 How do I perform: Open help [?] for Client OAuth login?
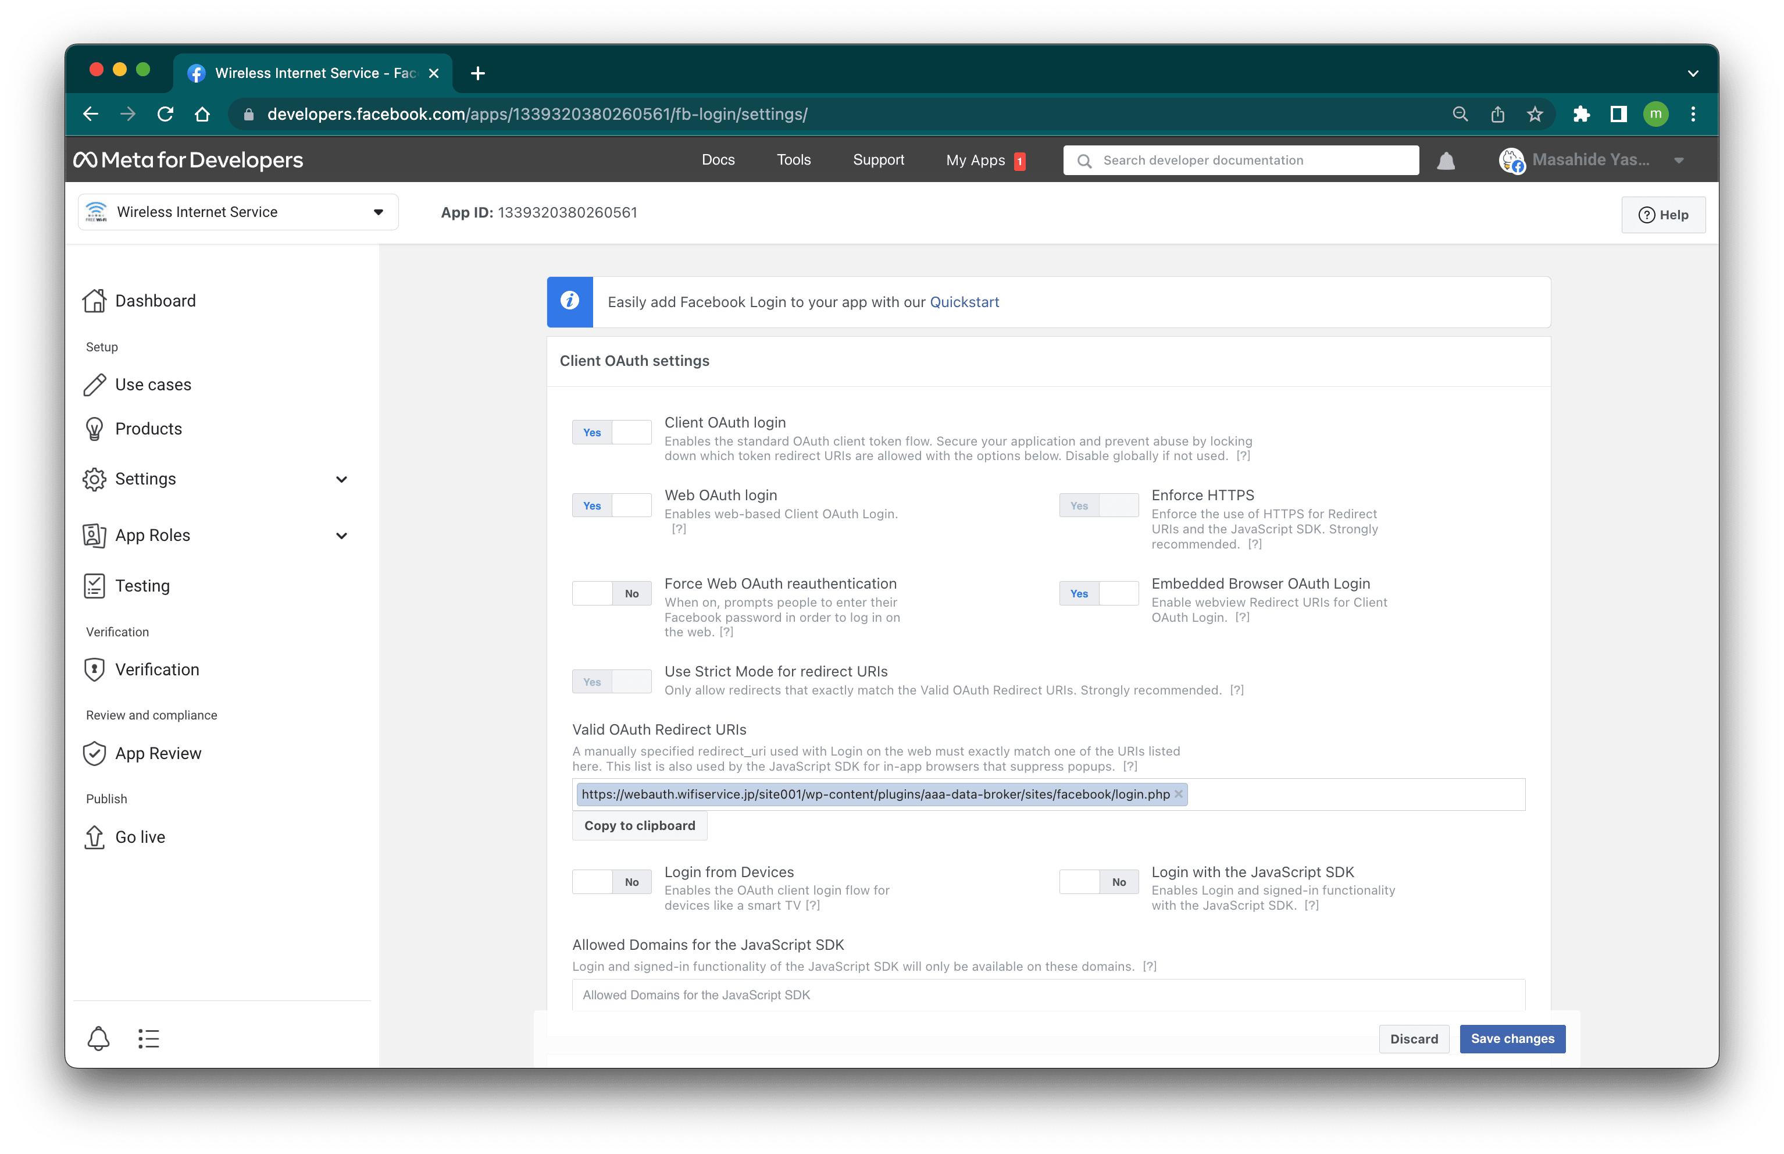point(1243,455)
